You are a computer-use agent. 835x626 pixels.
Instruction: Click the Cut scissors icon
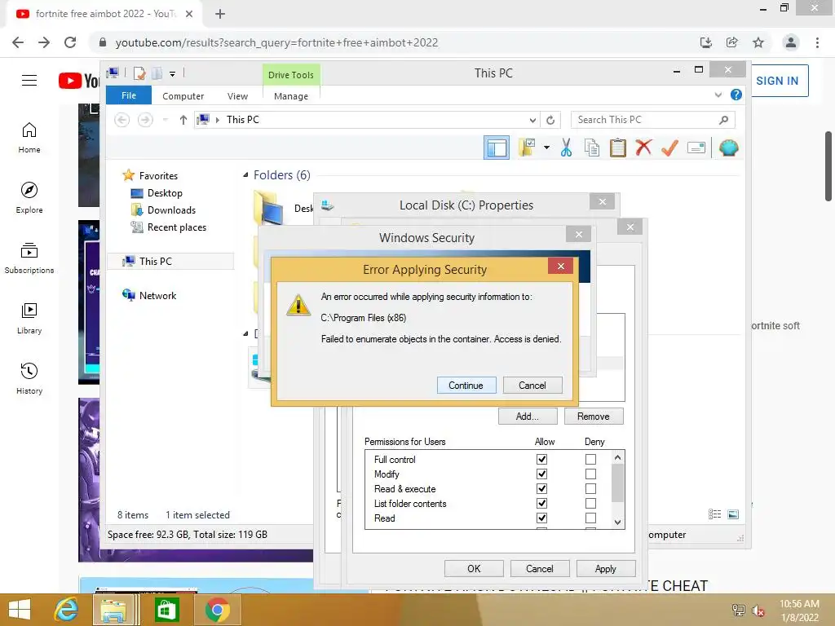tap(566, 148)
